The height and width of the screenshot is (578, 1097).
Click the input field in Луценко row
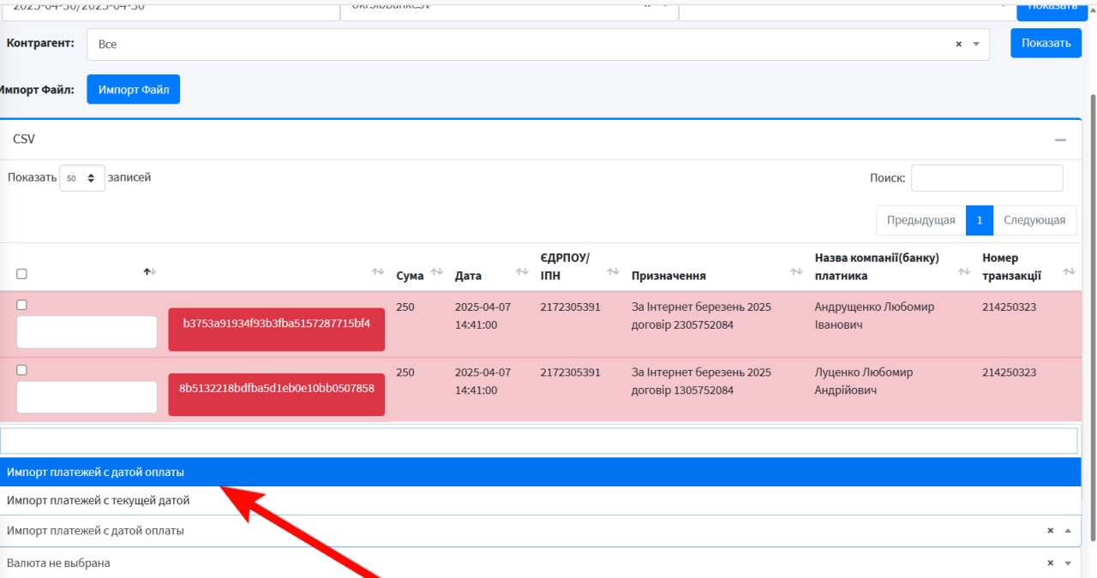coord(87,397)
